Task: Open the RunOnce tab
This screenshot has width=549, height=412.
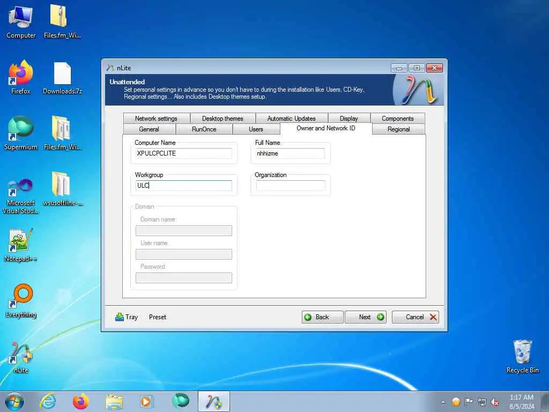Action: coord(204,129)
